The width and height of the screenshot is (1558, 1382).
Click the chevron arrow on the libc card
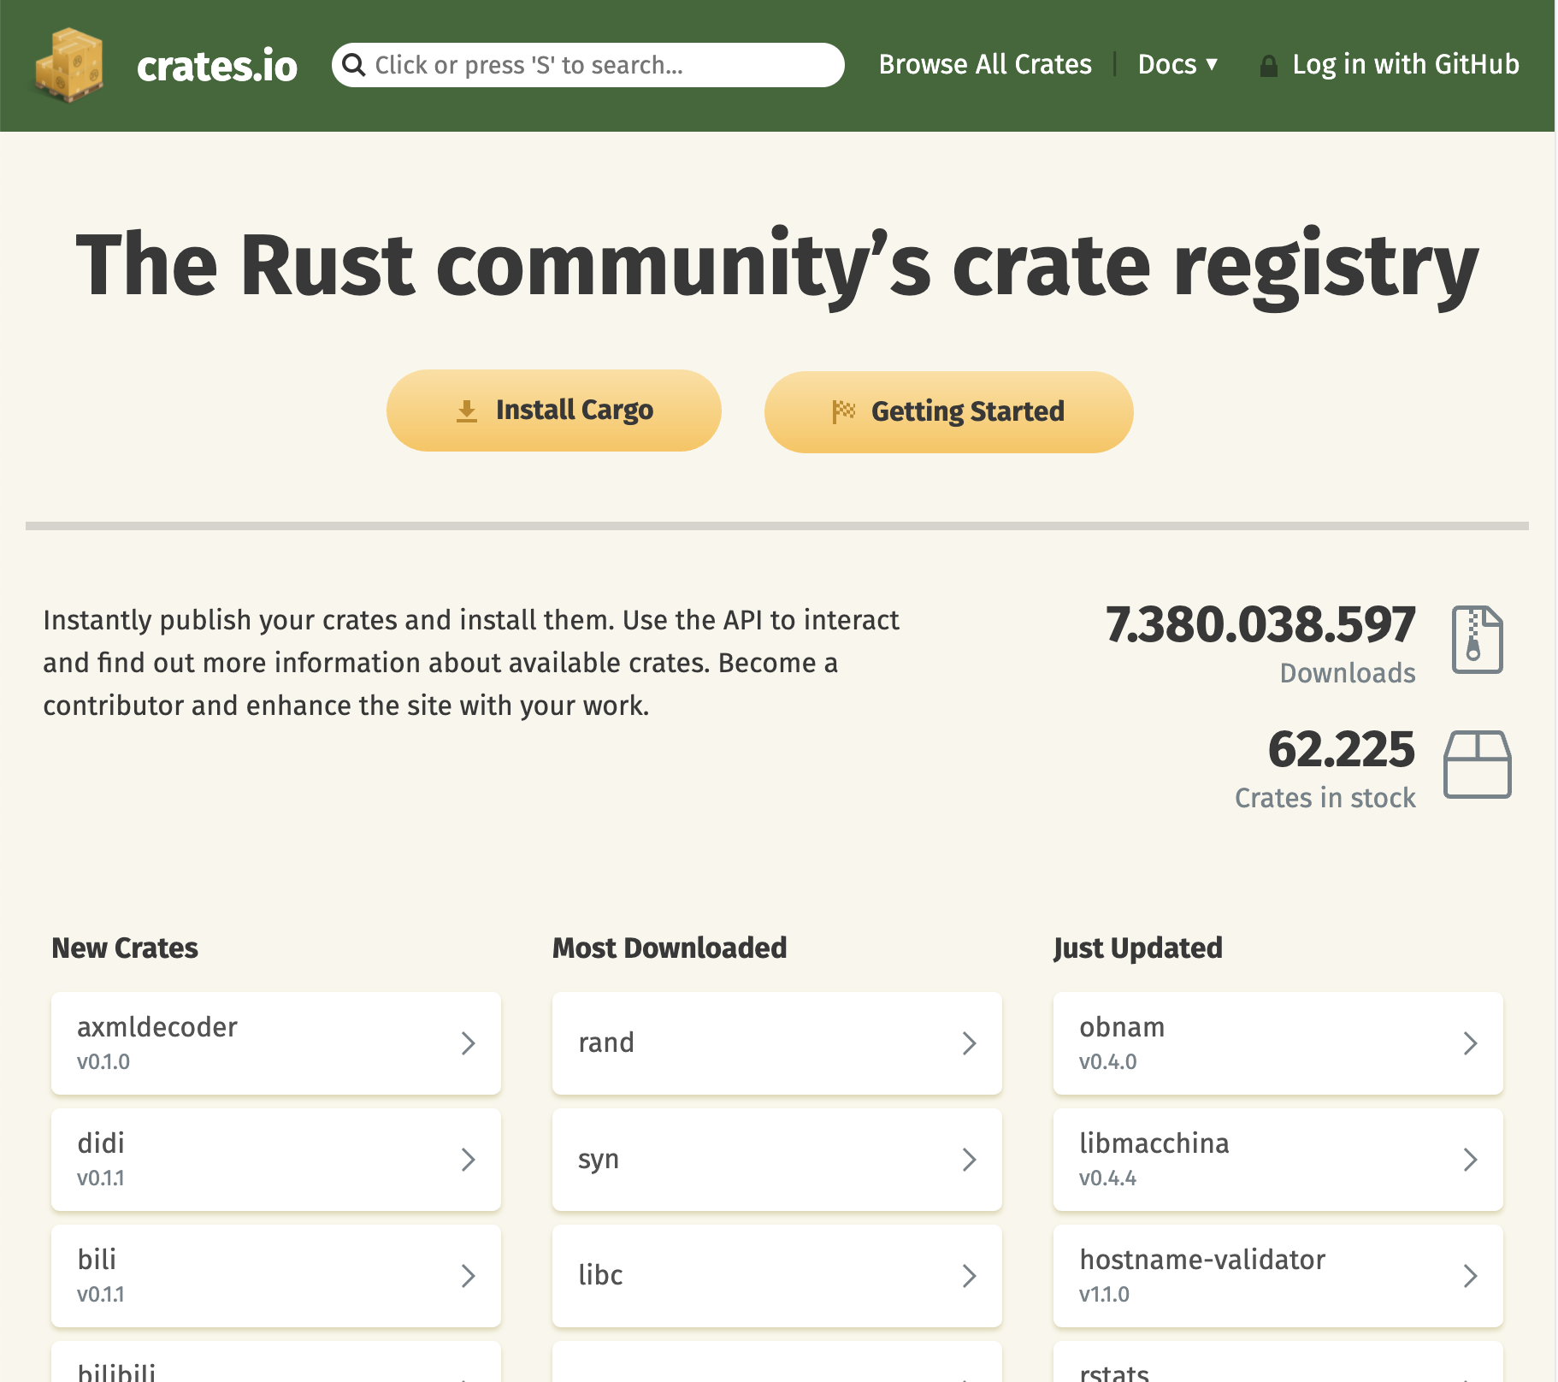[969, 1276]
